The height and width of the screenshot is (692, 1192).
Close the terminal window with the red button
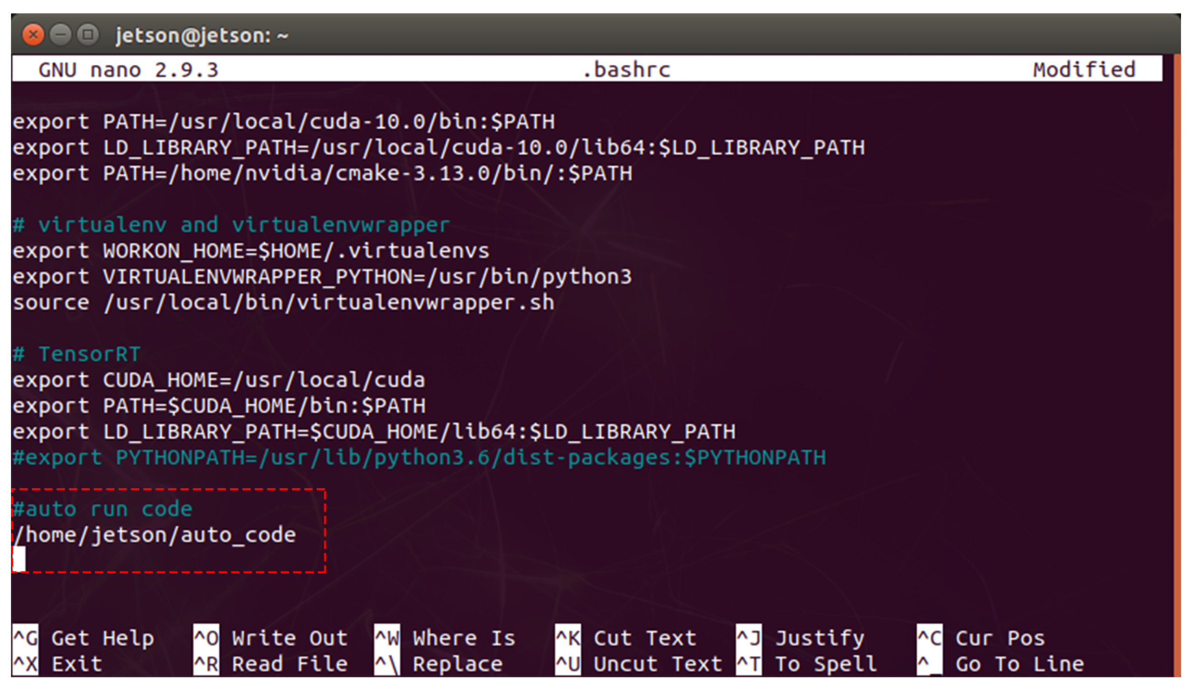coord(33,35)
